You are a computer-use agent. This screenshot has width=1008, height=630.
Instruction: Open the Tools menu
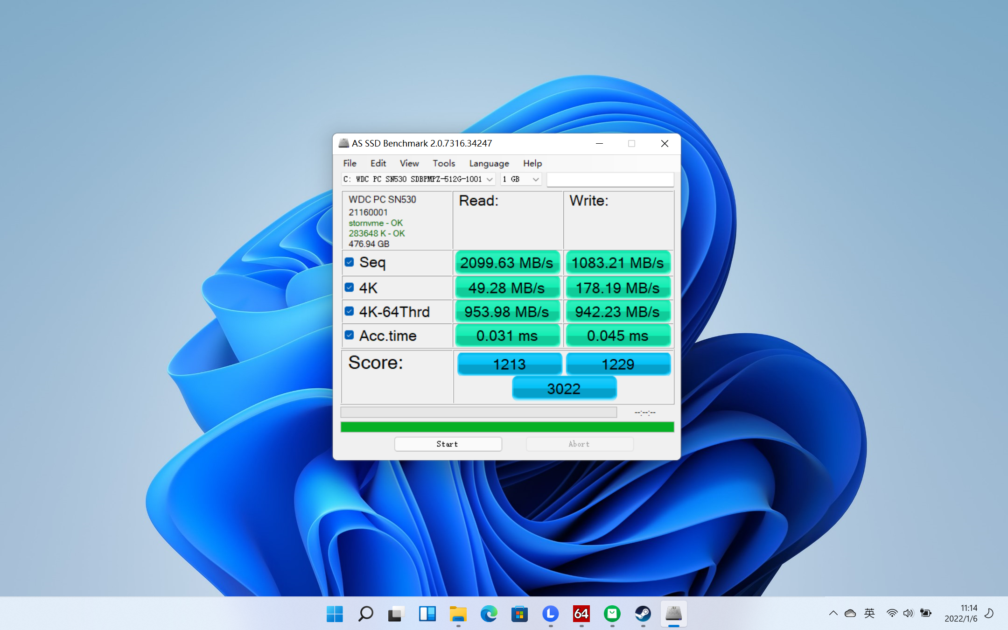coord(443,163)
